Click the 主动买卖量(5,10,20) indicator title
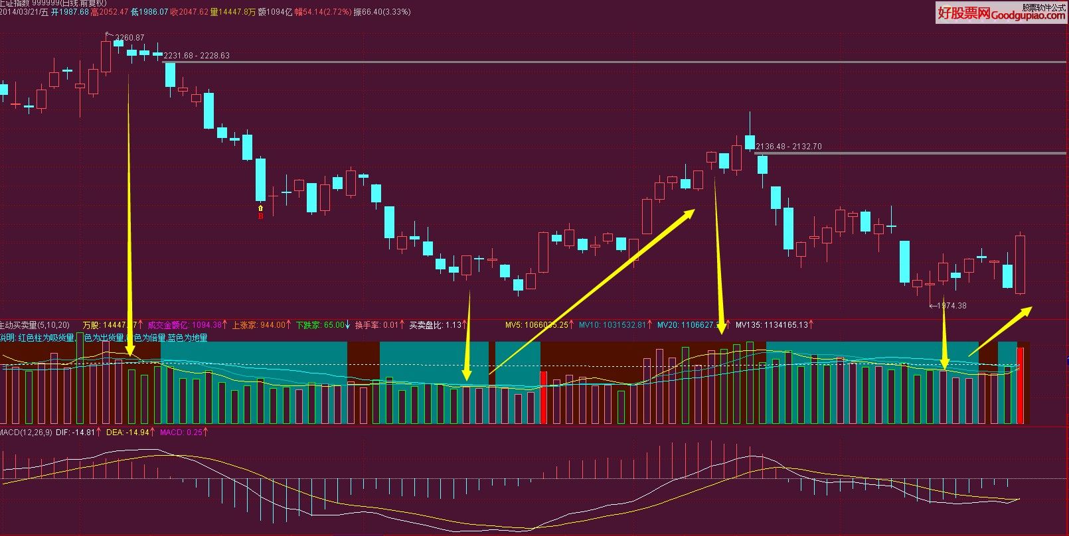The height and width of the screenshot is (536, 1069). (x=35, y=325)
